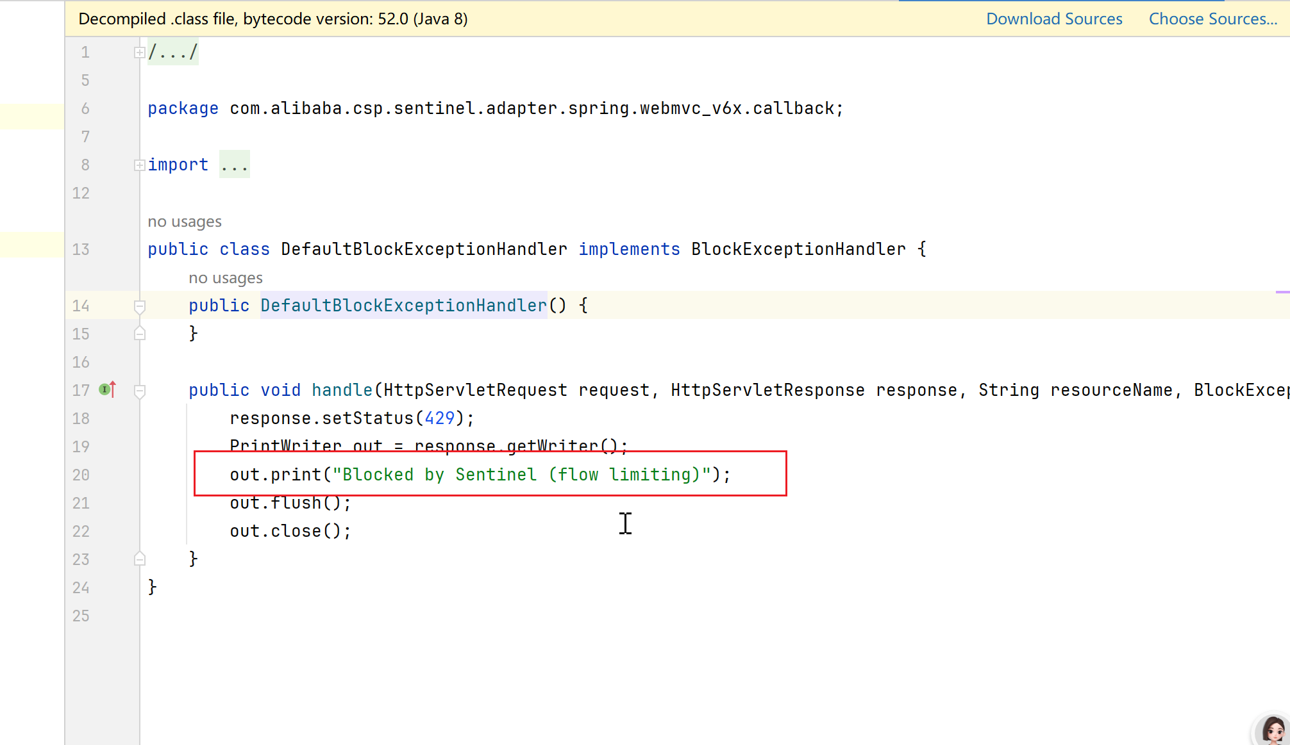This screenshot has height=745, width=1290.
Task: Collapse the handle method using its fold marker
Action: pyautogui.click(x=139, y=391)
